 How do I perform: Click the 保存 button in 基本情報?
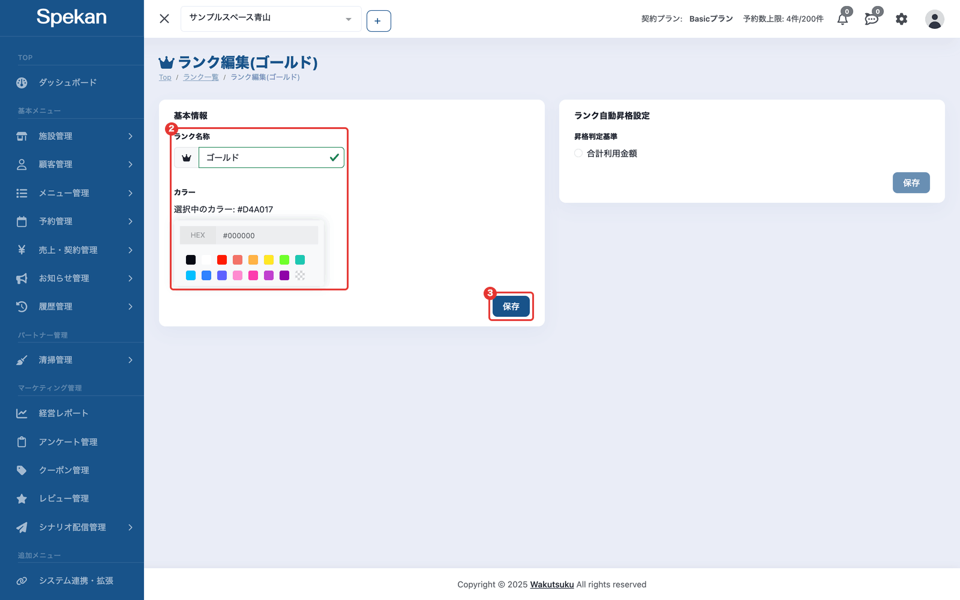[511, 307]
